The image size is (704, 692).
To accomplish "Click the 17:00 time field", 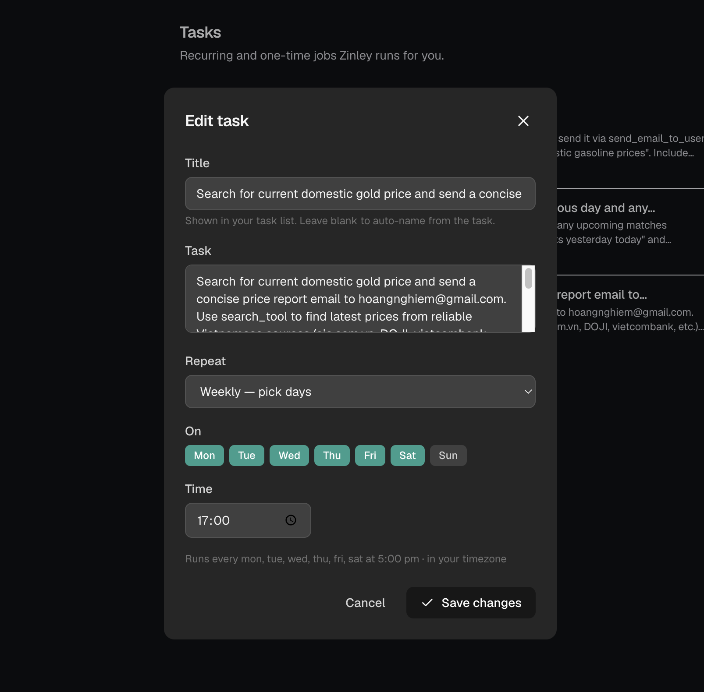I will pyautogui.click(x=248, y=520).
